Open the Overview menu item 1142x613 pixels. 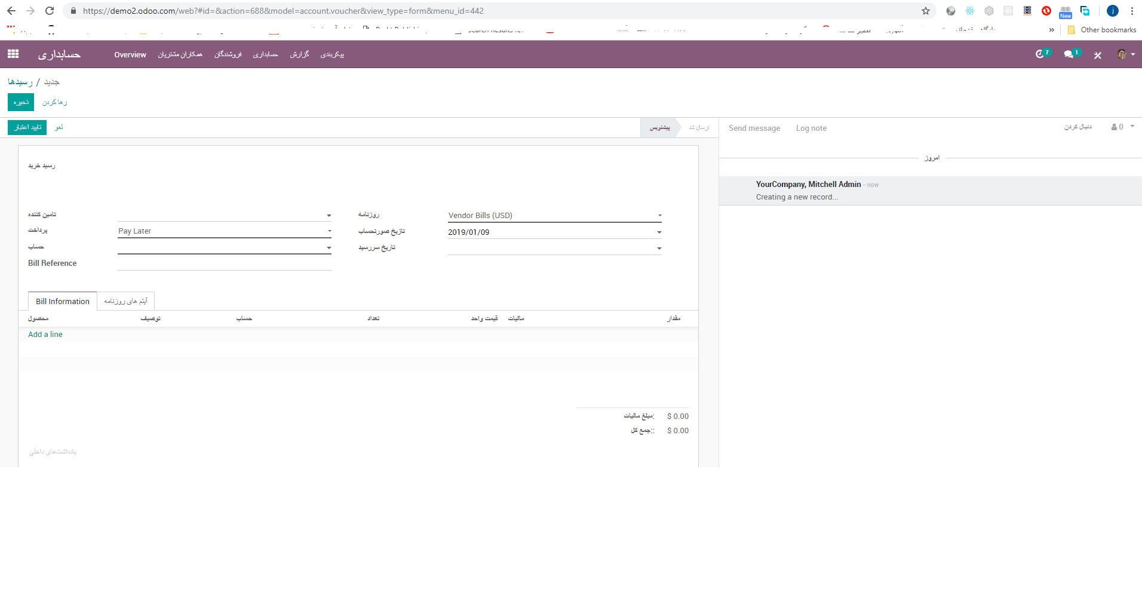130,54
